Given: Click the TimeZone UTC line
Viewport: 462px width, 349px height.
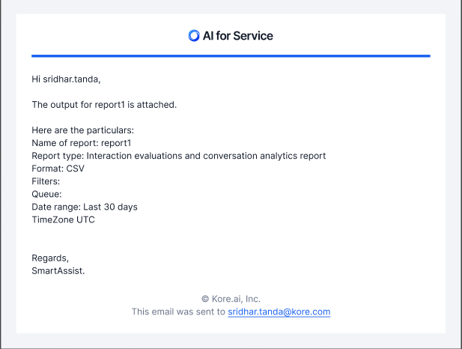Looking at the screenshot, I should coord(63,219).
